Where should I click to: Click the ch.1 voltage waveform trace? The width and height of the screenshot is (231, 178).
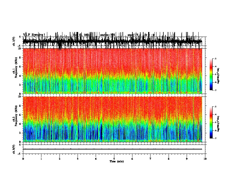[x=113, y=41]
